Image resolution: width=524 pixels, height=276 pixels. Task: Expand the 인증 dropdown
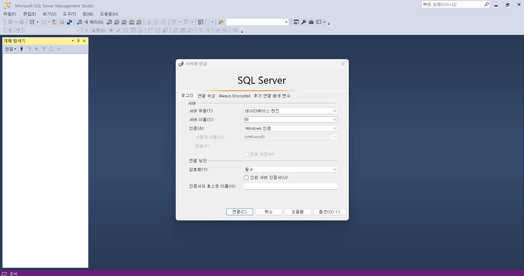coord(335,128)
